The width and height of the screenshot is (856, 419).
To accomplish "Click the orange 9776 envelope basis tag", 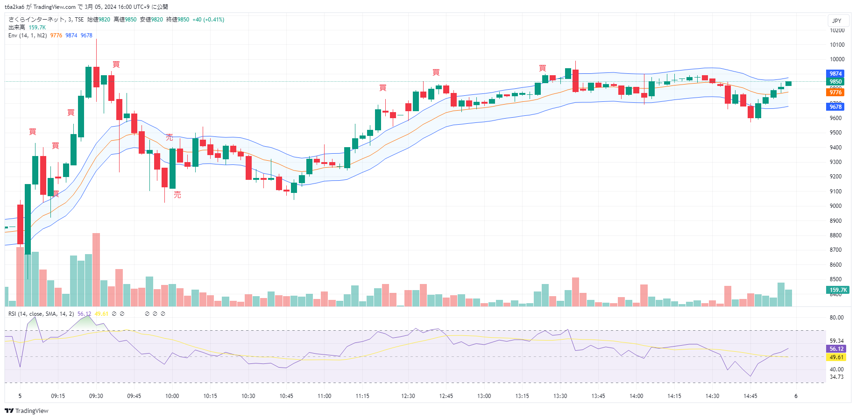I will point(835,92).
